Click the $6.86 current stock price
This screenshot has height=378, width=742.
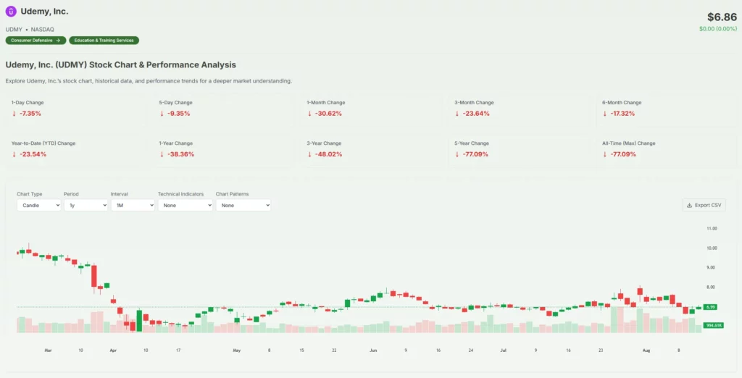[x=722, y=17]
